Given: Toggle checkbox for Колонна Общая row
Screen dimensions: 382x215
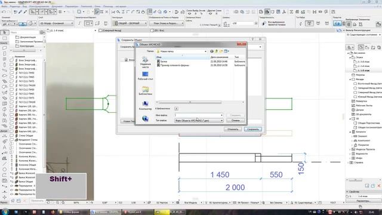Looking at the screenshot, I should click(x=12, y=165).
